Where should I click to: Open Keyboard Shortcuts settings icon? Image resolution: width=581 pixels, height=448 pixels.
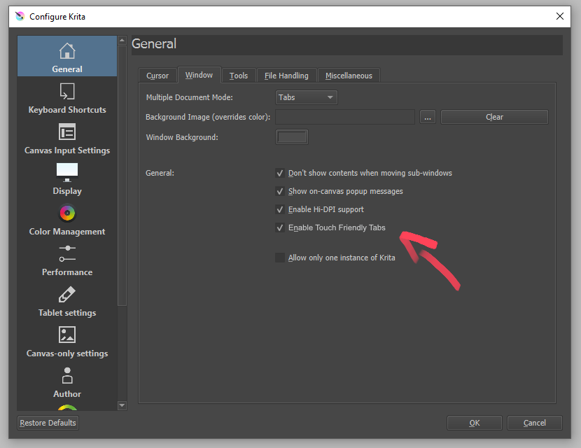coord(67,92)
